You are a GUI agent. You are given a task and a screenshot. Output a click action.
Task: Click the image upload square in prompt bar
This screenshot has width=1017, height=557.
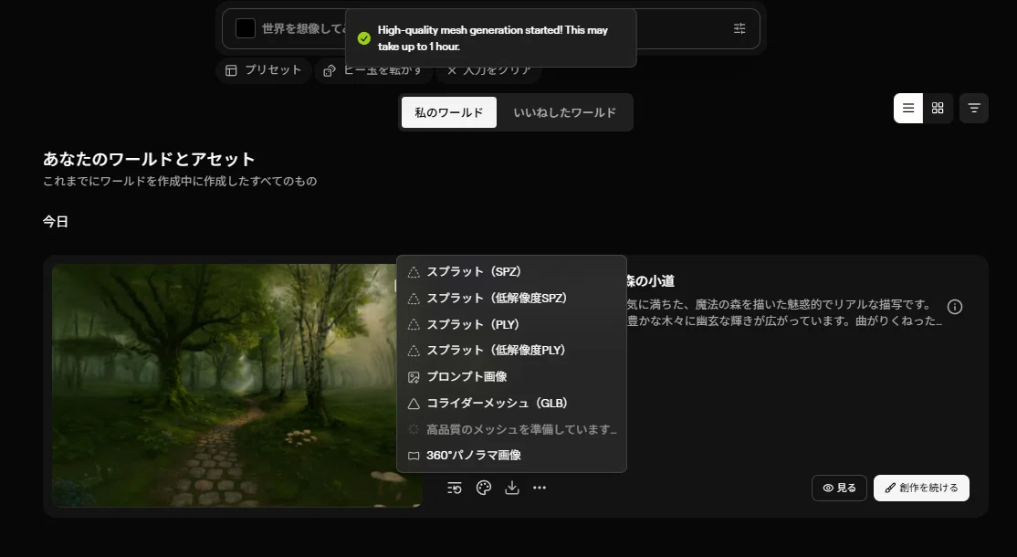tap(246, 28)
